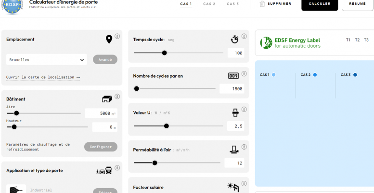Screen dimensions: 374x193
Task: Click the Perméabilité à l'air slider handle
Action: (x=155, y=163)
